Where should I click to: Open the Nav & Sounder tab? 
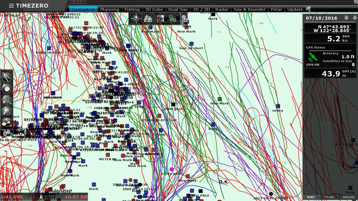tap(249, 9)
